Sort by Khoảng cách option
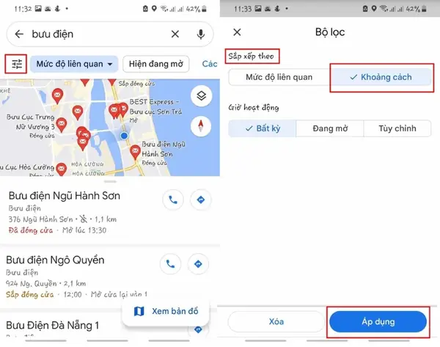440x347 pixels. (x=381, y=77)
